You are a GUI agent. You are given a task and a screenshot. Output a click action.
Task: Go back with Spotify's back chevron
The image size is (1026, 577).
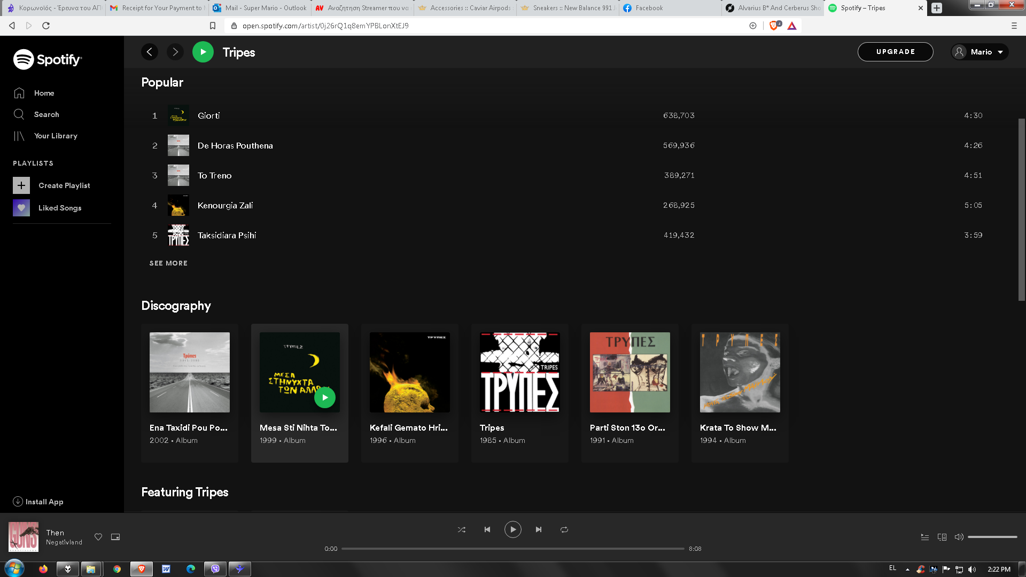(150, 52)
